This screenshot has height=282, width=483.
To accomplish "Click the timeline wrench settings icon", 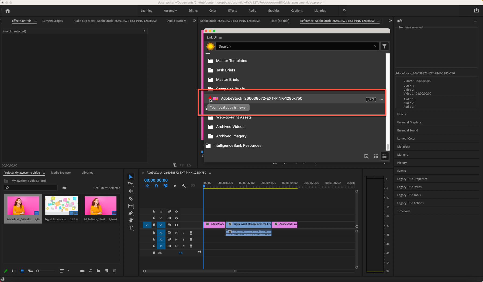I will (184, 186).
